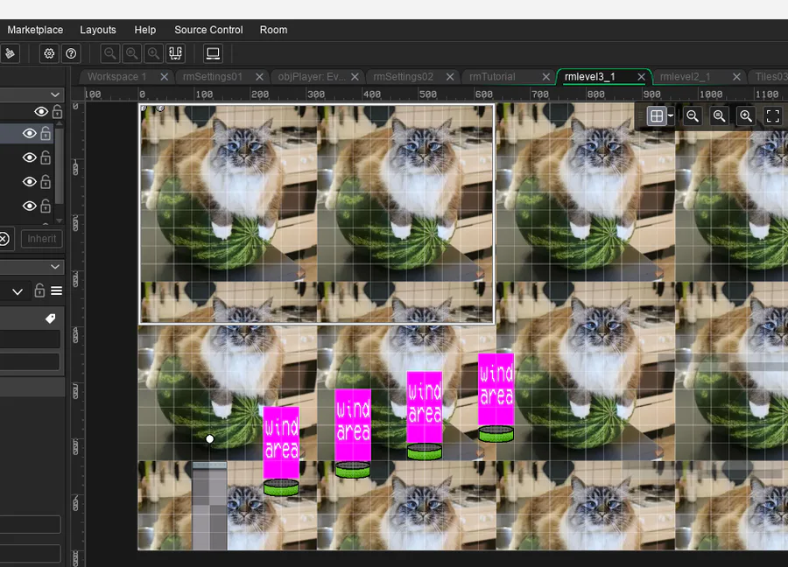Select the white circle instance on canvas
Viewport: 788px width, 567px height.
[209, 439]
